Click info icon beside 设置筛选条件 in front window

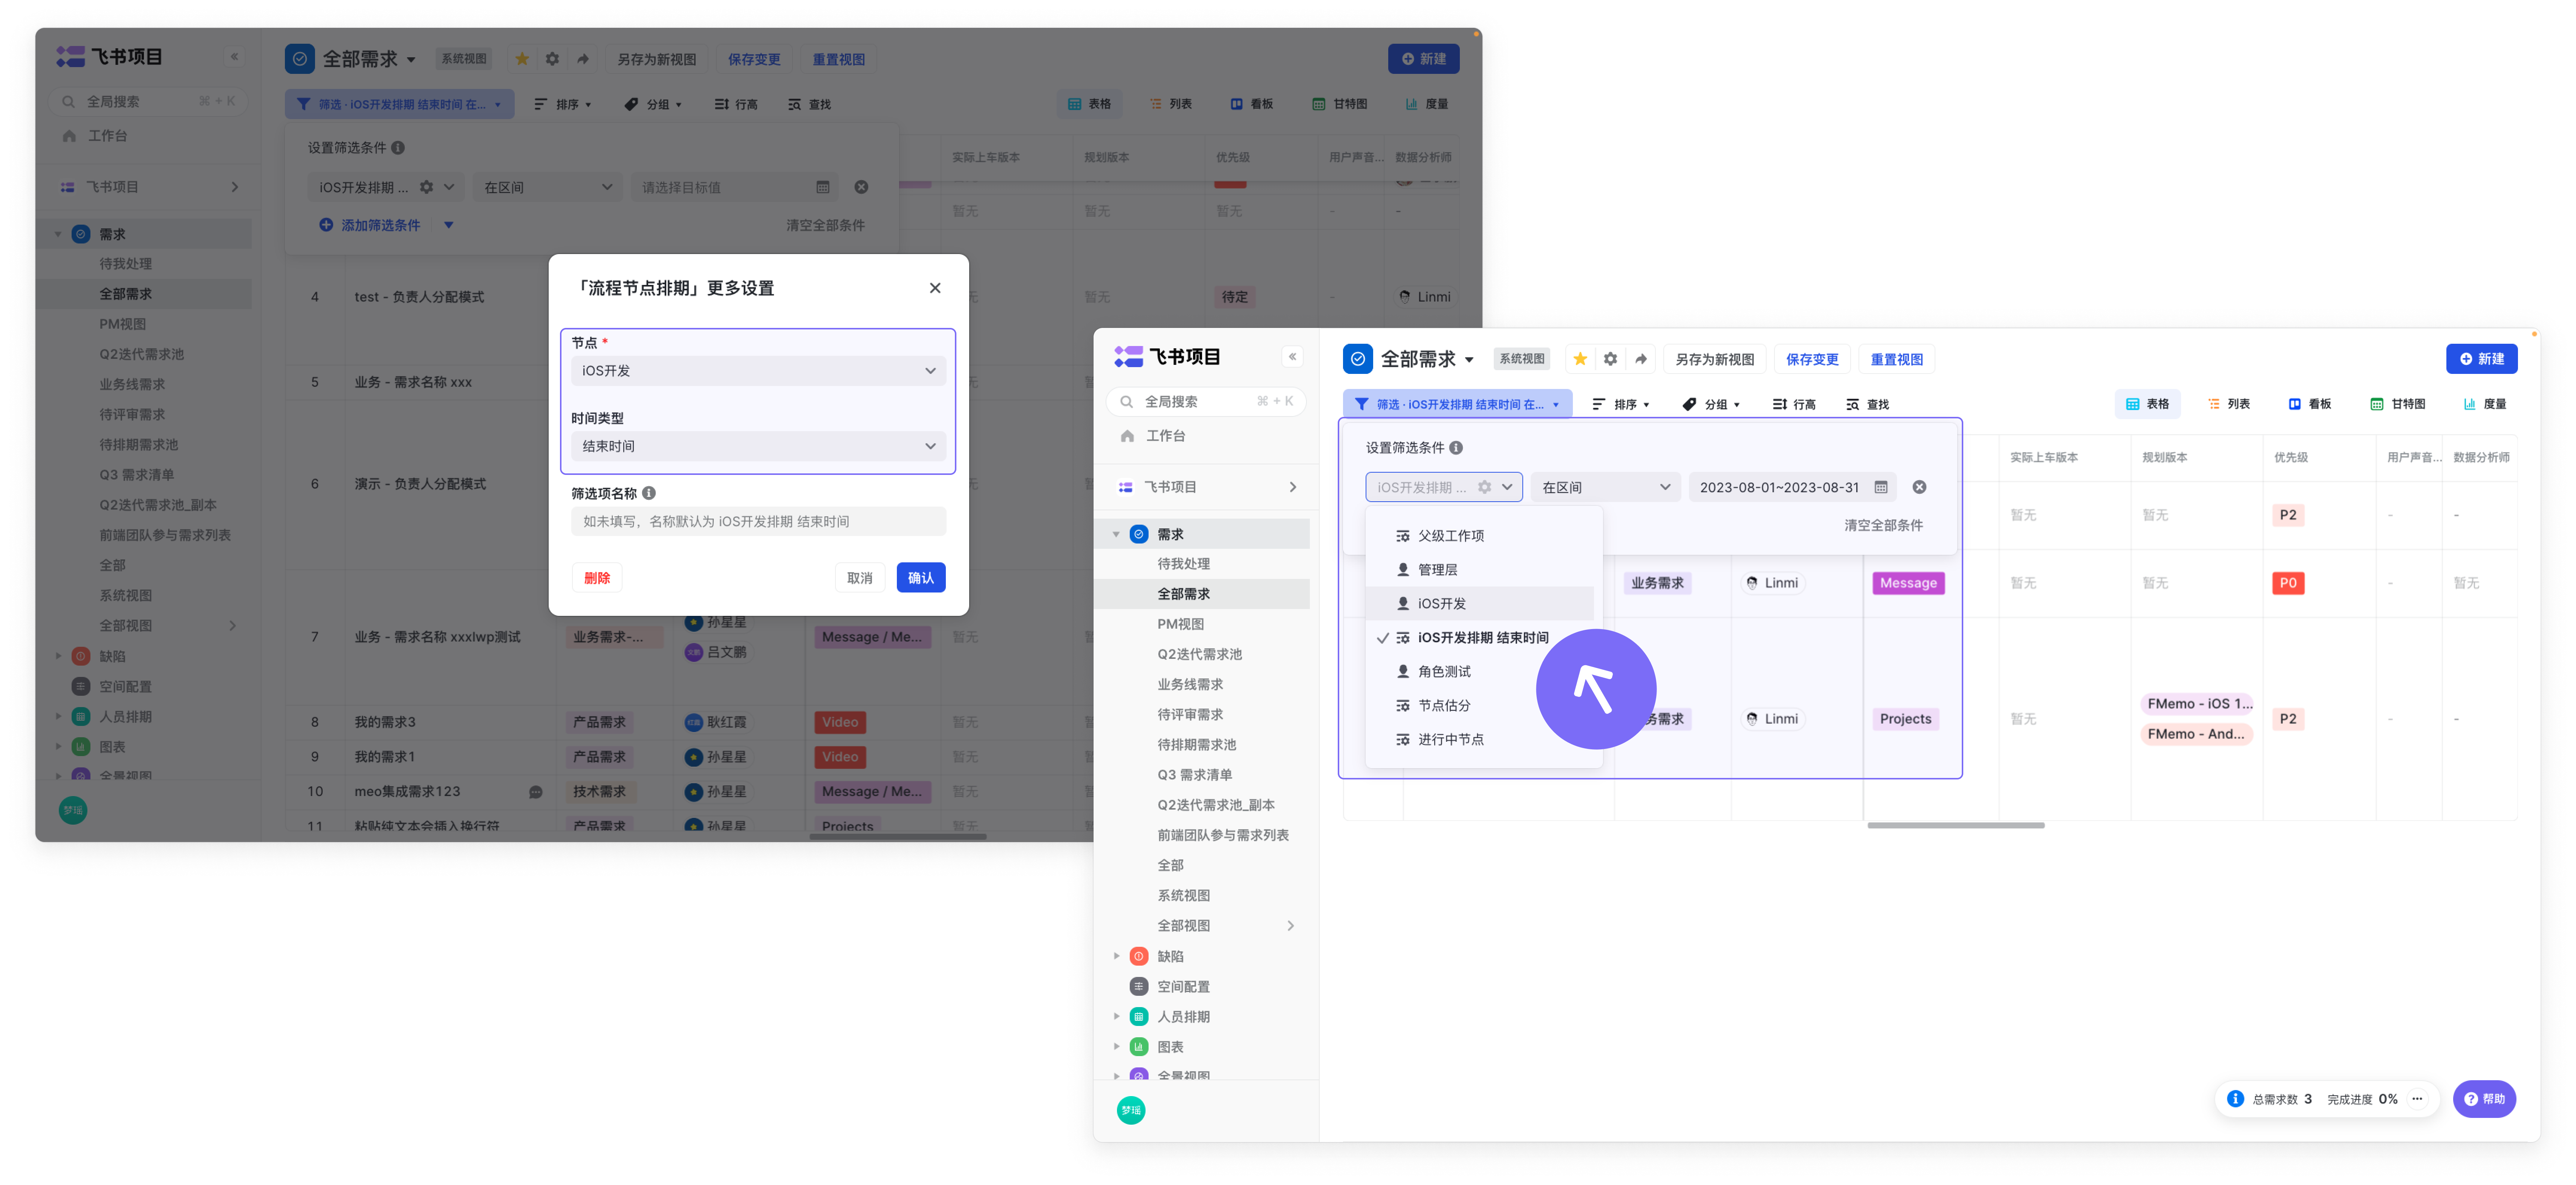(x=1456, y=448)
